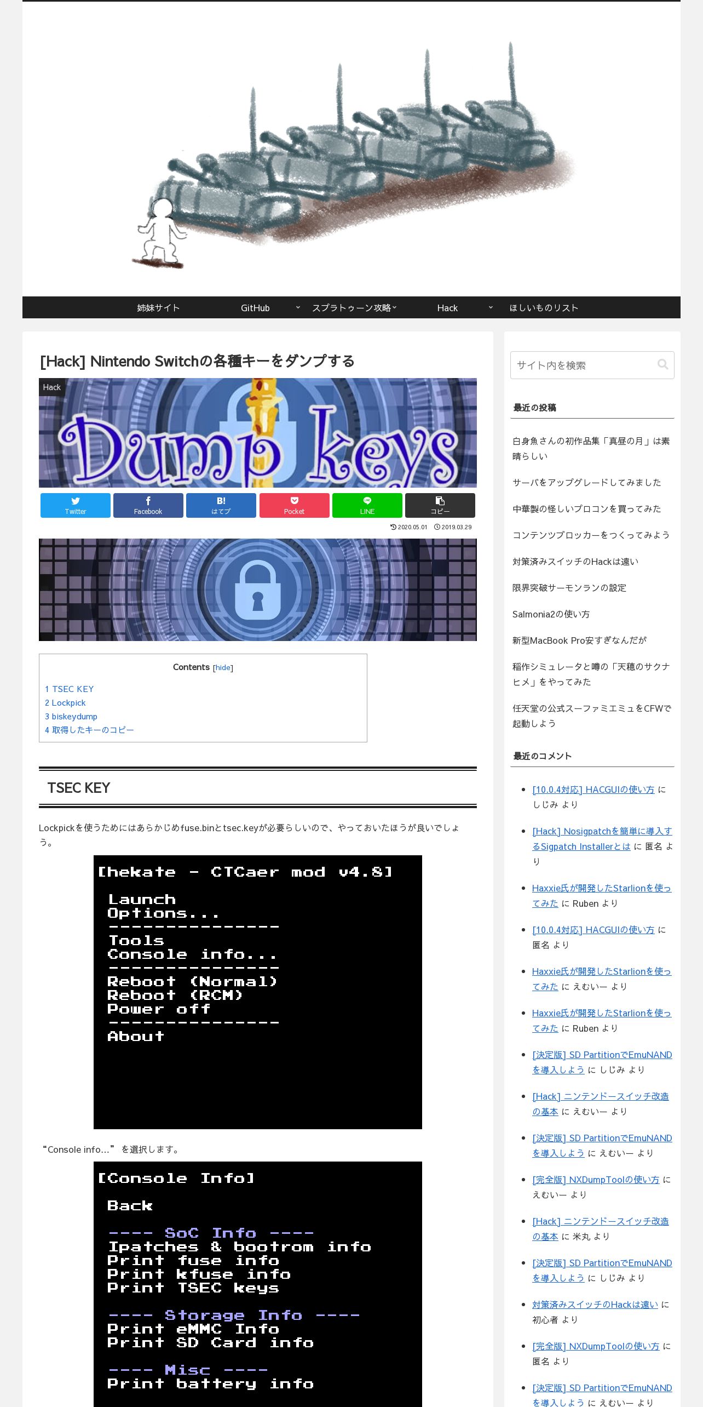Open 対策済みスイッチのHackは遠い comment by 初心者

coord(595,1305)
